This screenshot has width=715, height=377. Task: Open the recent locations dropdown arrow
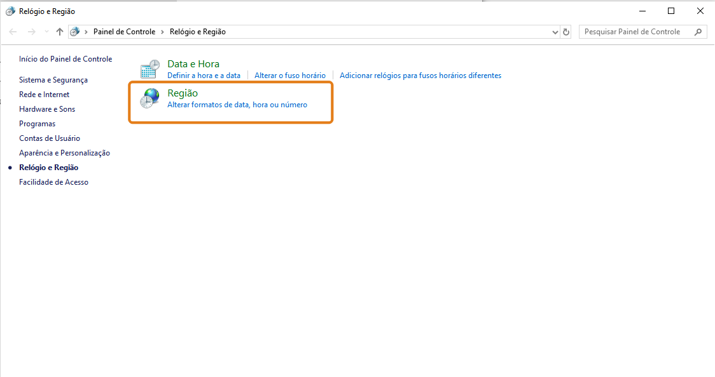click(x=46, y=32)
